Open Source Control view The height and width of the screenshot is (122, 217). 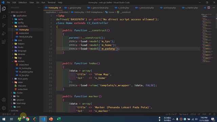click(4, 25)
